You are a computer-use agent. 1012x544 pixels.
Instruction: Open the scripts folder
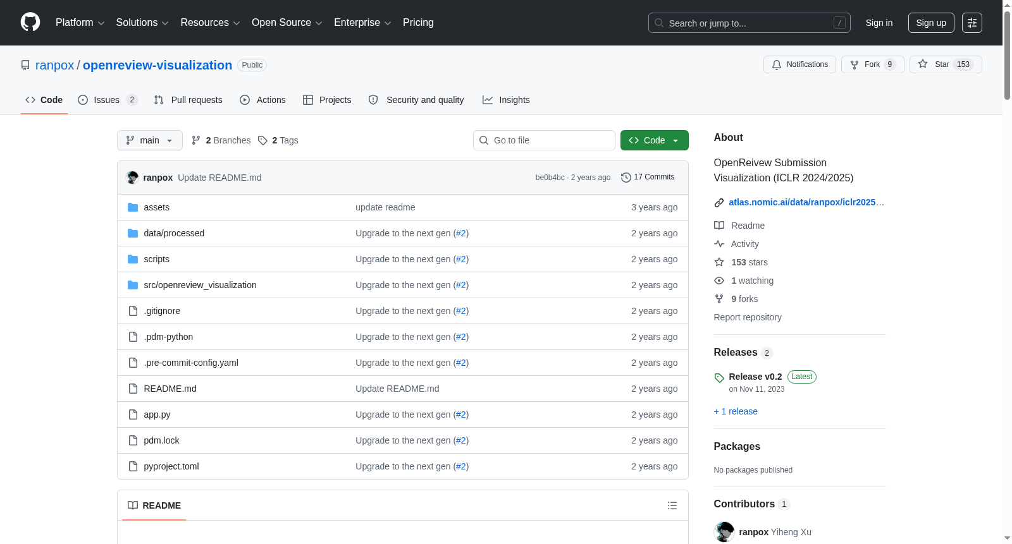(x=156, y=259)
